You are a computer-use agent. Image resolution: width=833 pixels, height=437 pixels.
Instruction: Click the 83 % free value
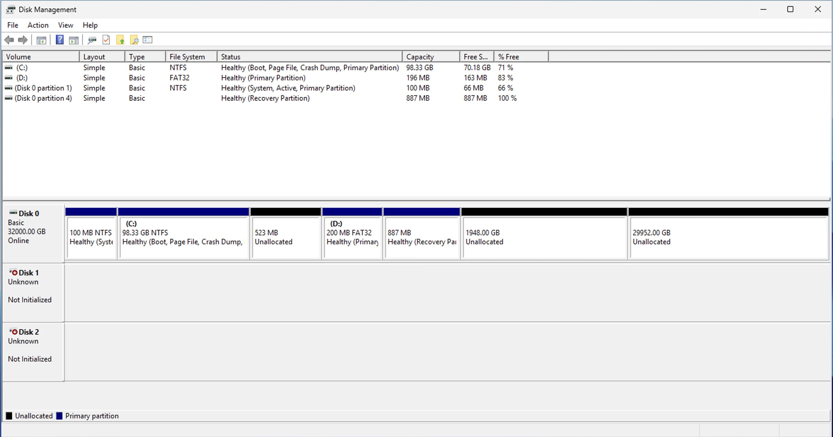click(505, 78)
